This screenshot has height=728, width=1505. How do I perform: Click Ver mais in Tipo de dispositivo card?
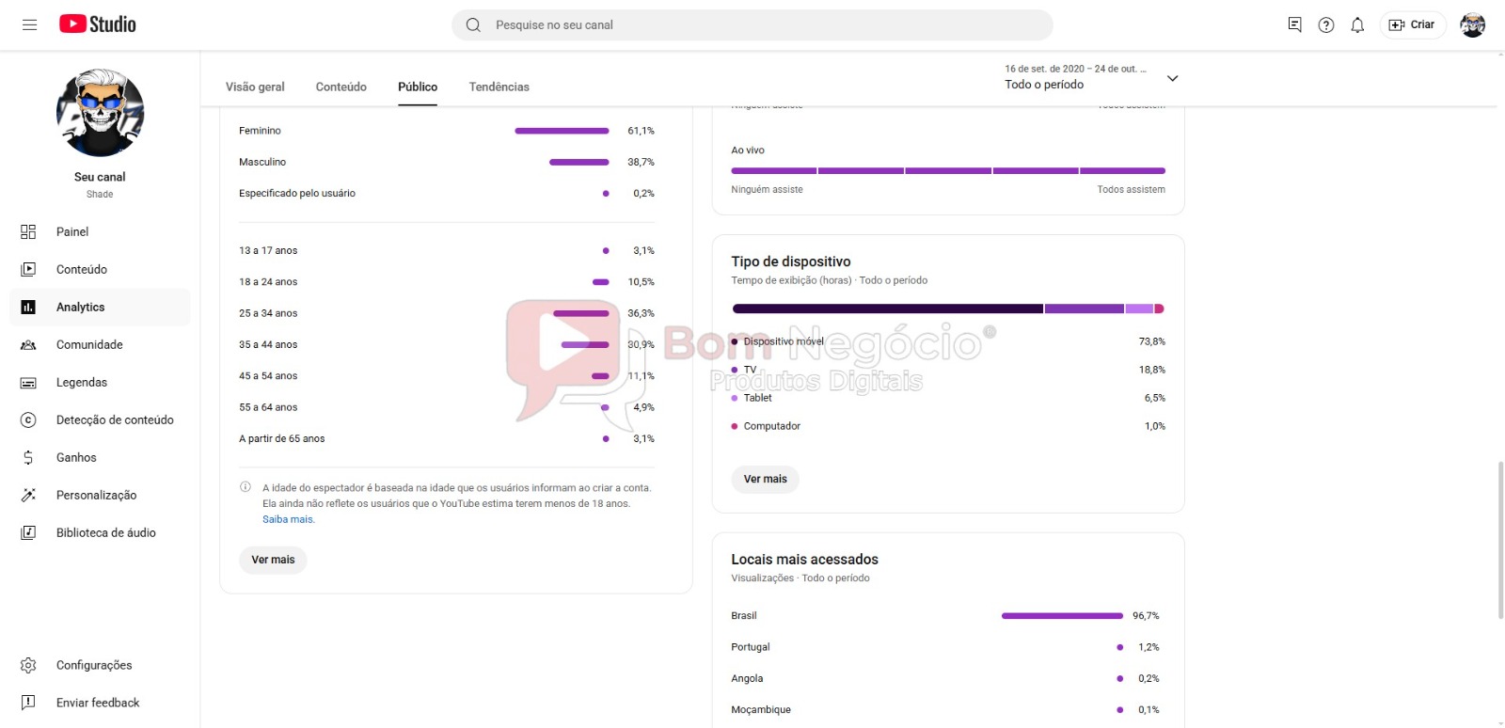pos(765,480)
